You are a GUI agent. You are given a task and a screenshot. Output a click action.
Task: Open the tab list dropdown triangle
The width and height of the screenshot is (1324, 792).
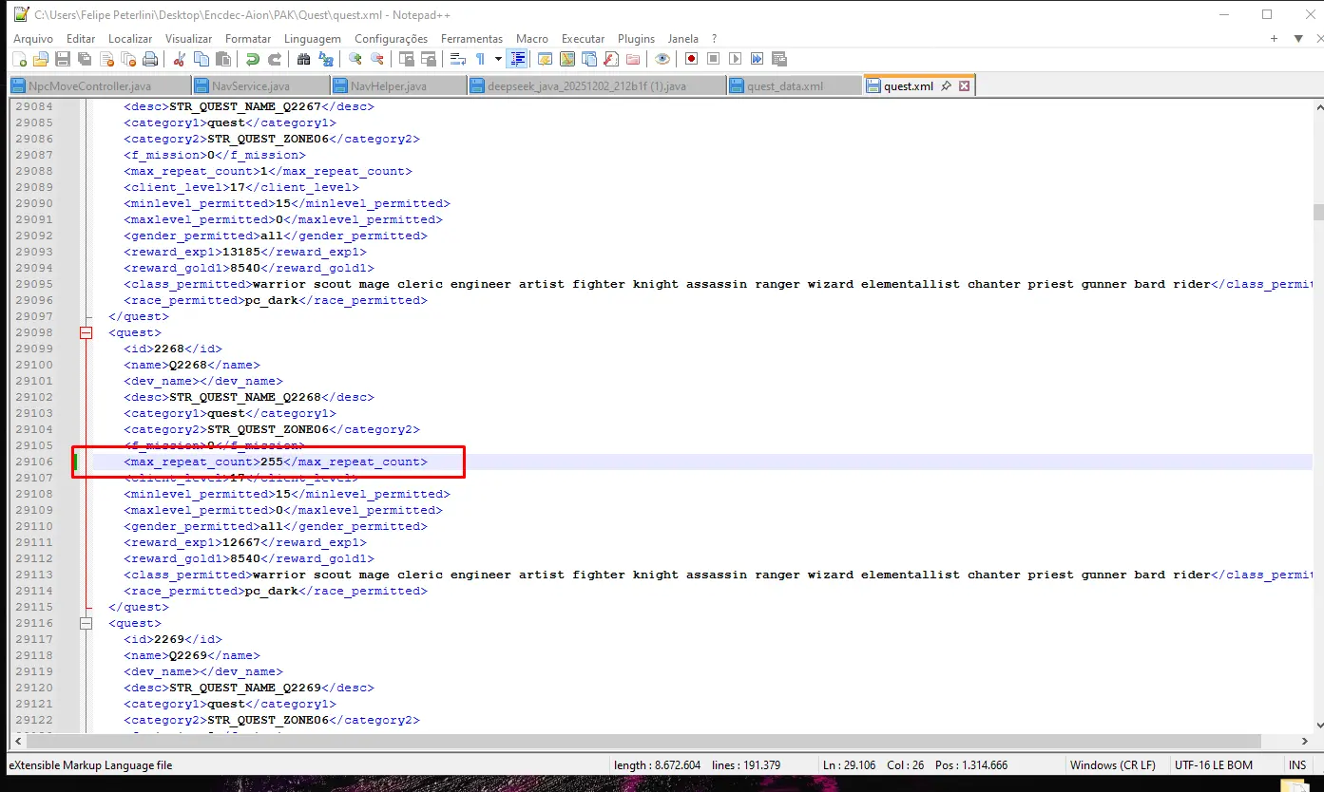1298,39
